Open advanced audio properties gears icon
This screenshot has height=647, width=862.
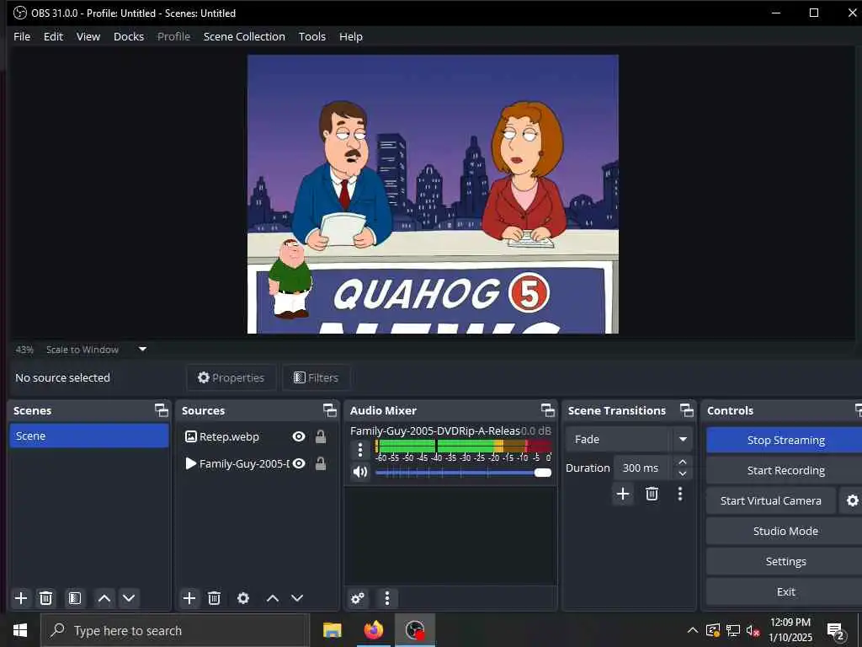click(358, 598)
